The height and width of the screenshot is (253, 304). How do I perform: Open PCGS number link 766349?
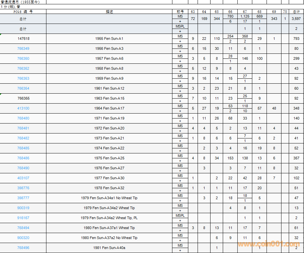[x=23, y=49]
